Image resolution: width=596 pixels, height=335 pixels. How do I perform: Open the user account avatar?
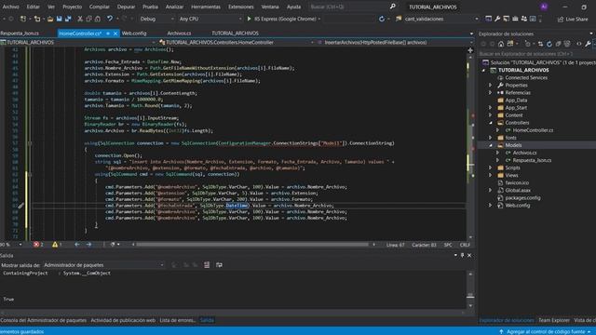tap(544, 7)
